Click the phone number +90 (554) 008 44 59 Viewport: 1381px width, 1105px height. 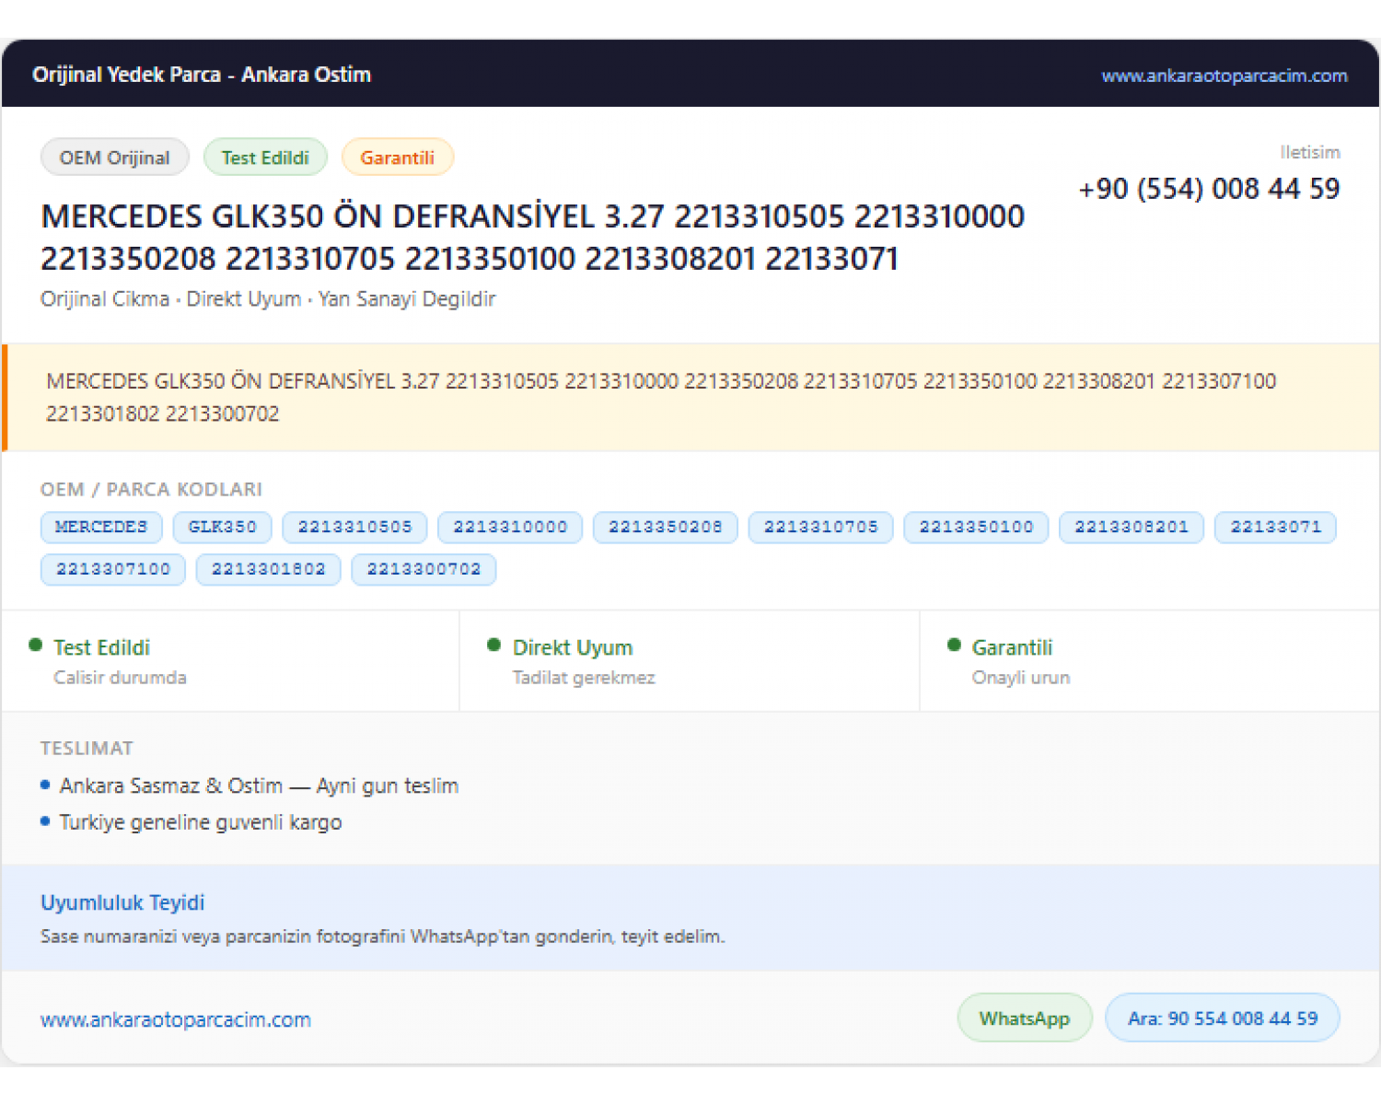point(1209,189)
